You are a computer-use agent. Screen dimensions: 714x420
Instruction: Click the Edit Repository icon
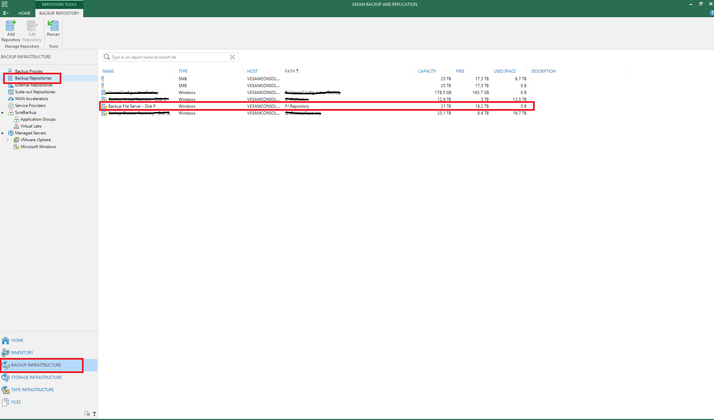point(32,26)
